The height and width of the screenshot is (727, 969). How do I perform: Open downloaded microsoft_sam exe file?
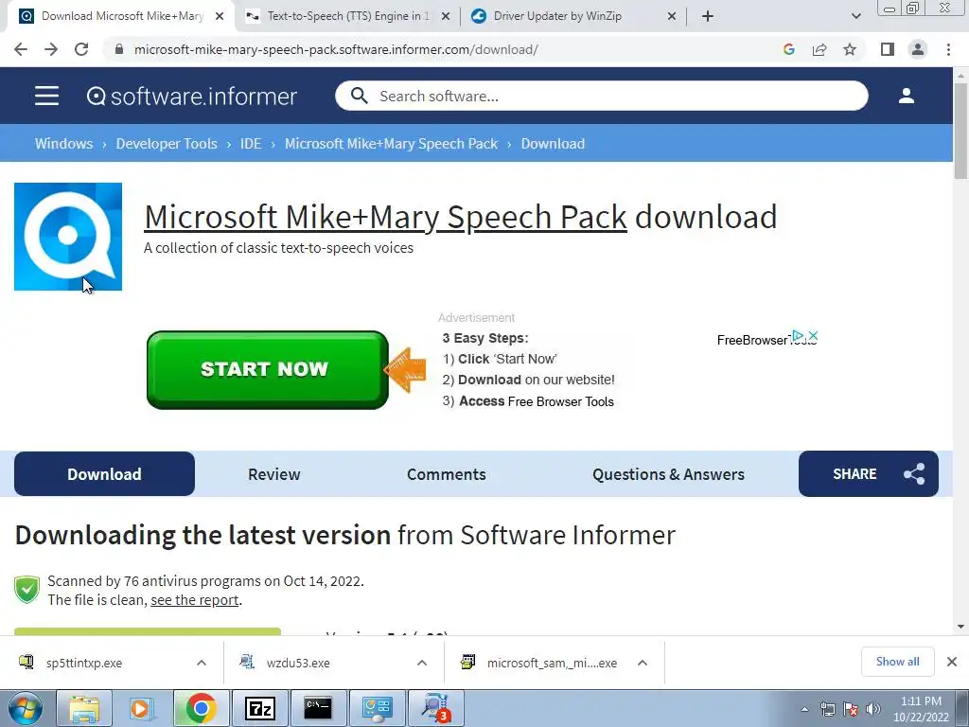(552, 663)
